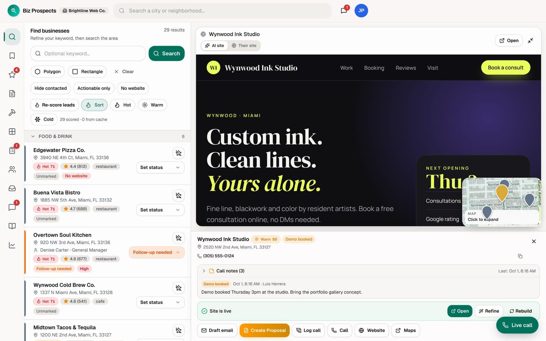Open the grid layout icon in the sidebar
This screenshot has width=546, height=341.
coord(12,131)
